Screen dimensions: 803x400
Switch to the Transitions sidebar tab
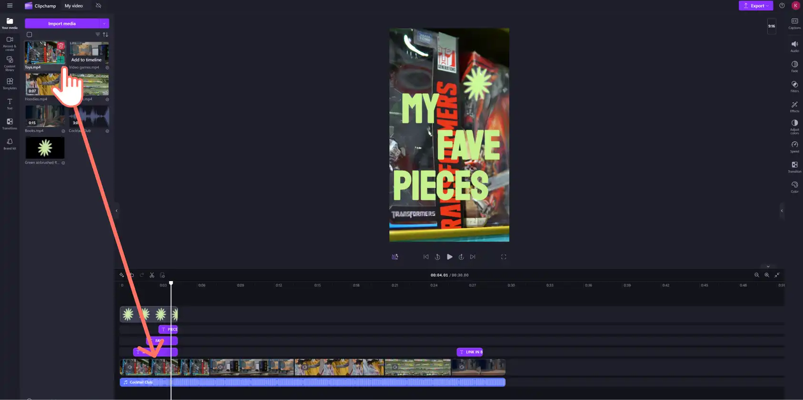[x=10, y=124]
